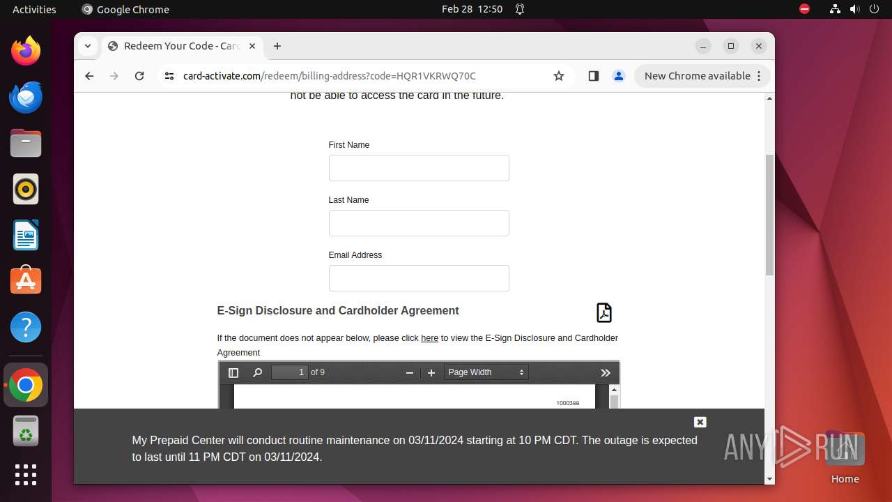Open find in PDF document
The image size is (892, 502).
[x=257, y=373]
